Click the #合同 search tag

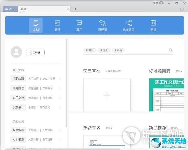pos(118,50)
